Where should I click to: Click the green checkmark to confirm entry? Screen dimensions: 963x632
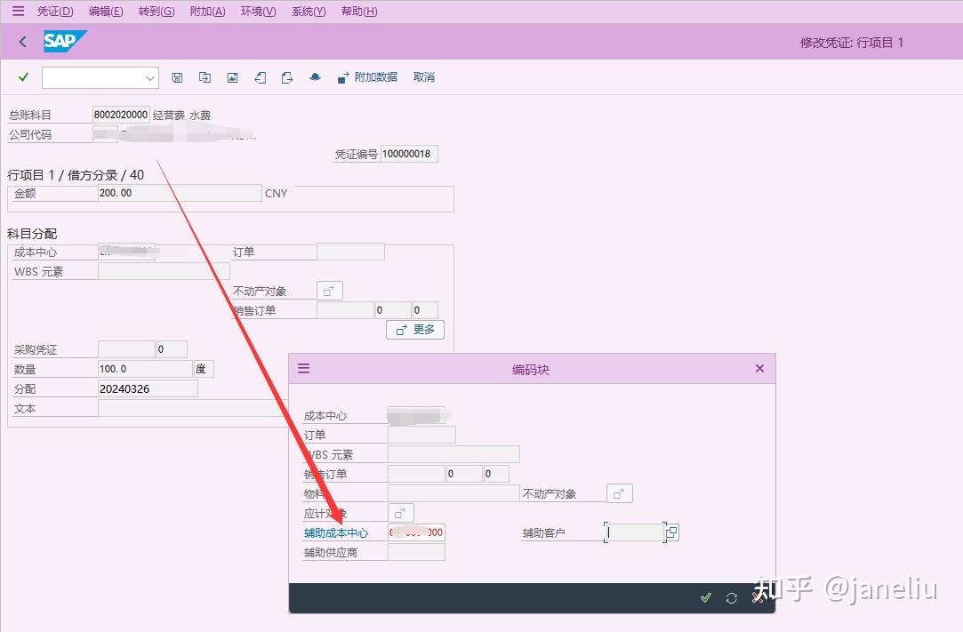point(23,77)
